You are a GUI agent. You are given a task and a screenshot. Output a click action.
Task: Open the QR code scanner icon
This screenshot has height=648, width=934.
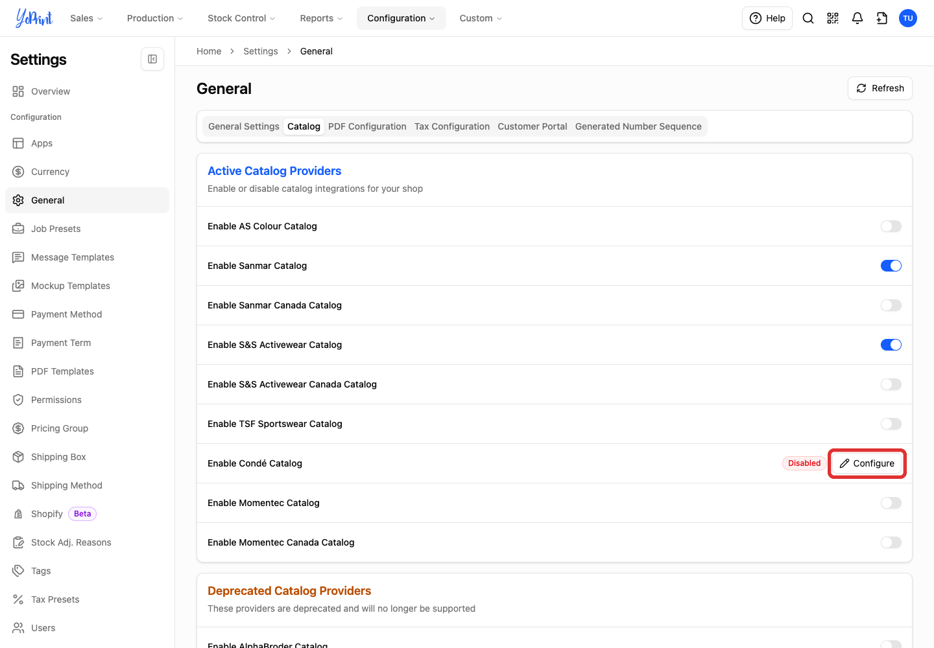[x=833, y=18]
